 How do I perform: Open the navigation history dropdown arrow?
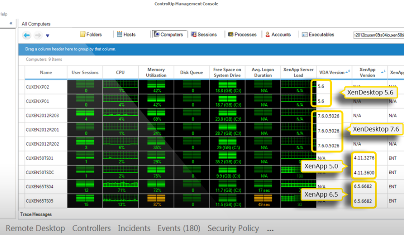[47, 35]
